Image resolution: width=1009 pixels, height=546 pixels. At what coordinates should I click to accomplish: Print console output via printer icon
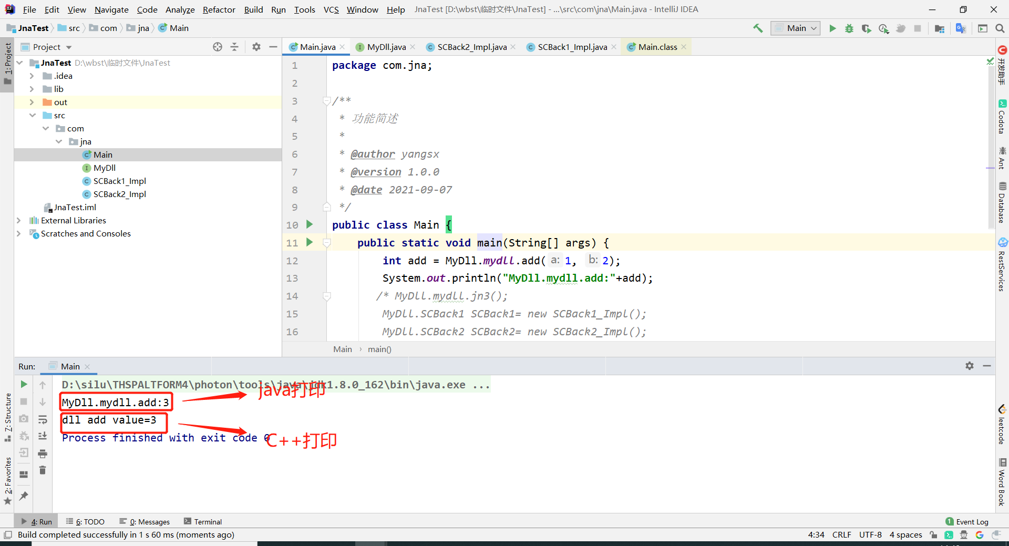pos(43,454)
